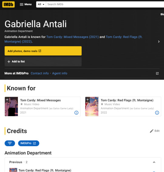The width and height of the screenshot is (164, 172).
Task: Click the Previous 2 label
Action: tap(18, 162)
